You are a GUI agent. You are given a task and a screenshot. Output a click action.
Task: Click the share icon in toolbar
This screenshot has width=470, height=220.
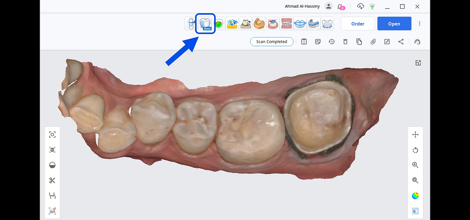(x=401, y=42)
